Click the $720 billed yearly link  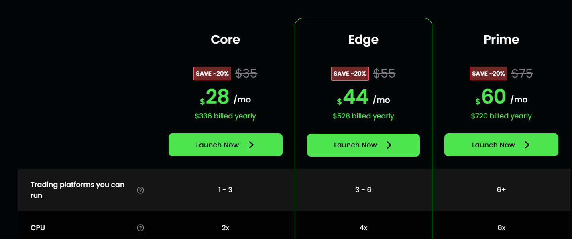tap(501, 116)
